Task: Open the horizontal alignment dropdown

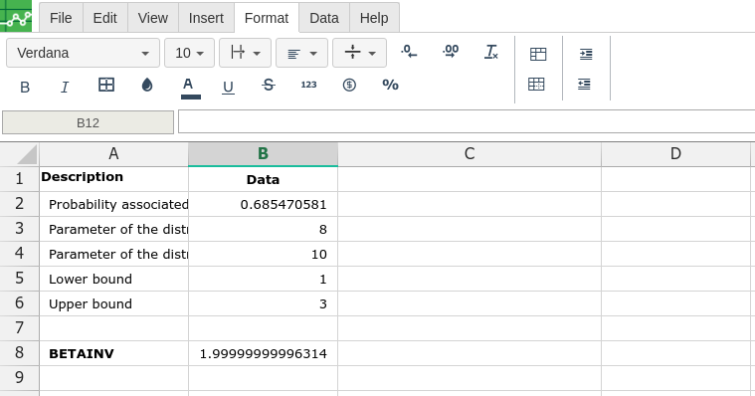Action: point(302,53)
